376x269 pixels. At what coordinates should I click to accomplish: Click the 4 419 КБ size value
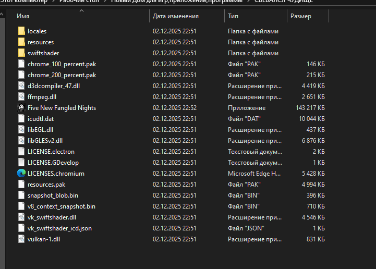[x=313, y=86]
